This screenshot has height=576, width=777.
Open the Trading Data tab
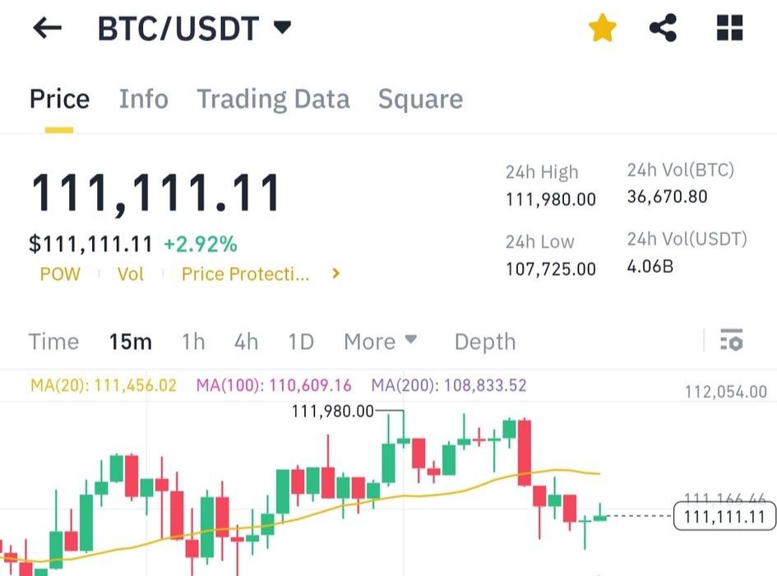(x=273, y=99)
